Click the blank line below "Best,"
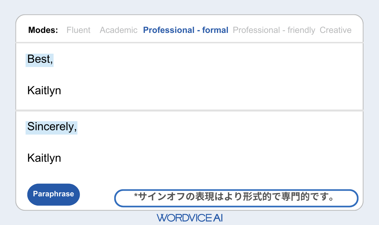 (113, 75)
